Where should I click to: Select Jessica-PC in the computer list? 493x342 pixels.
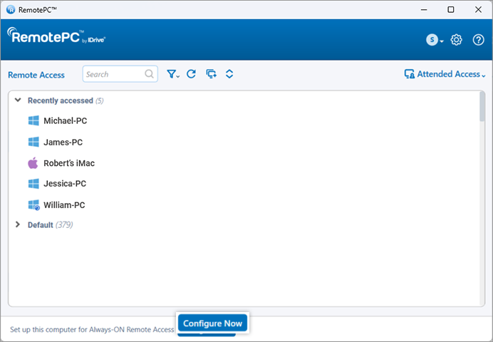(x=65, y=184)
